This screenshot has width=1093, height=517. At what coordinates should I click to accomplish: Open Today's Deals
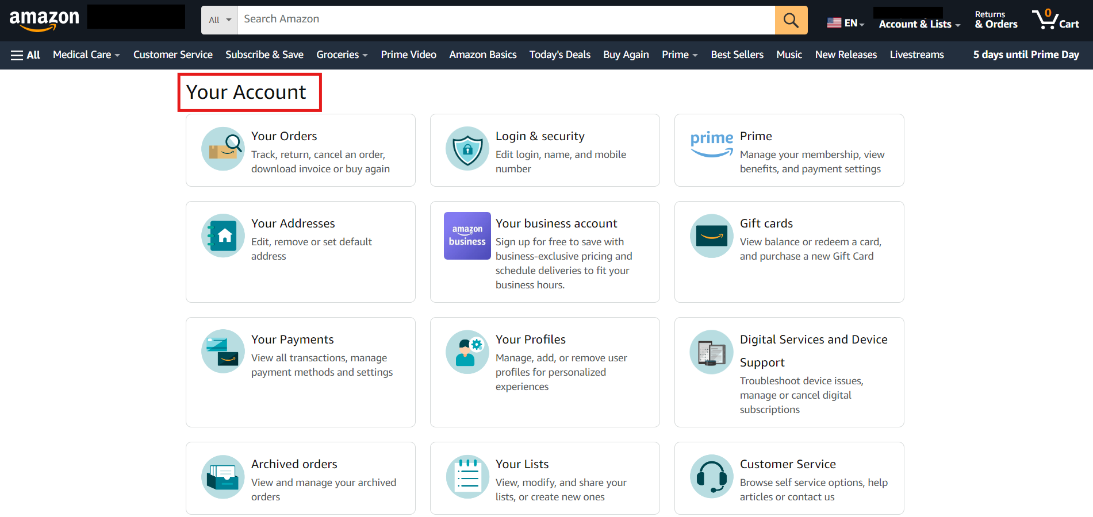coord(560,55)
